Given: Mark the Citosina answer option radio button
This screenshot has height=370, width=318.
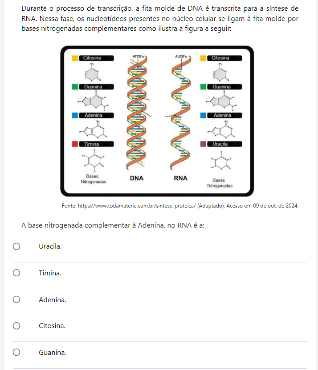Looking at the screenshot, I should tap(16, 326).
